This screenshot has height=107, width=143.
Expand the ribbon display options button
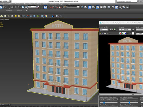(27, 10)
